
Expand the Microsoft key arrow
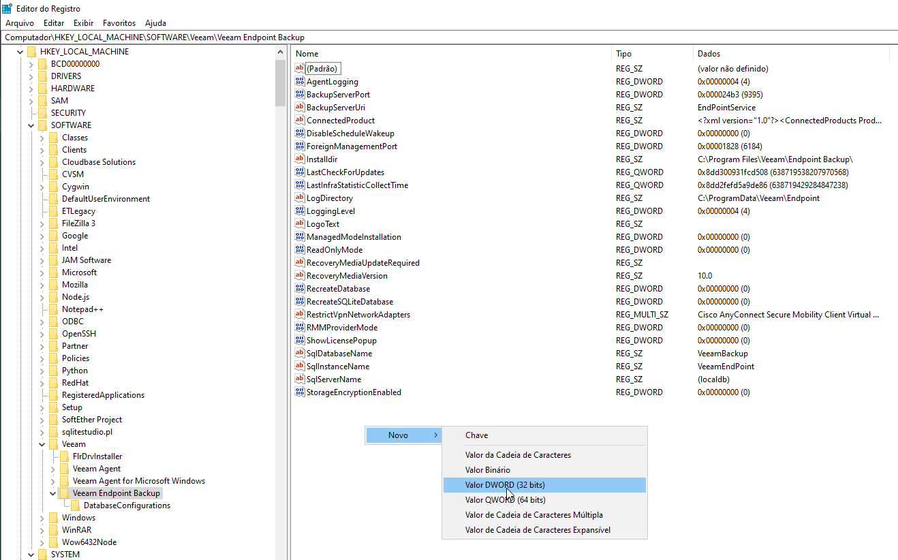42,273
